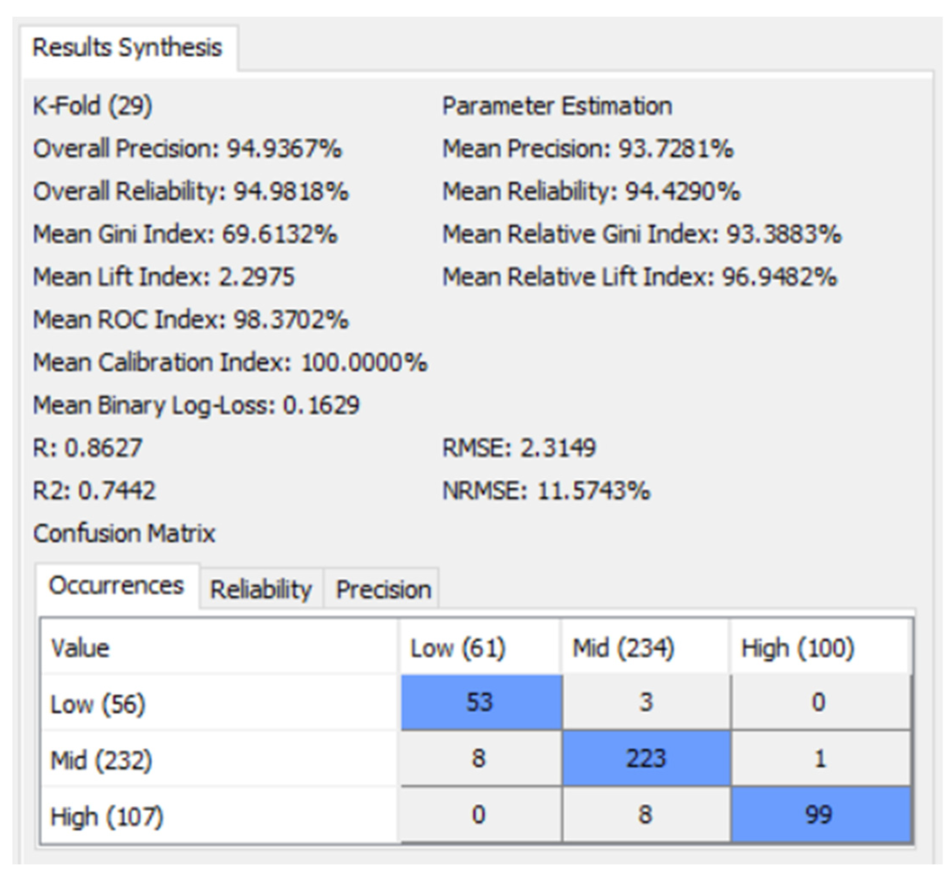This screenshot has height=877, width=952.
Task: Open the Results Synthesis tab
Action: pyautogui.click(x=127, y=48)
